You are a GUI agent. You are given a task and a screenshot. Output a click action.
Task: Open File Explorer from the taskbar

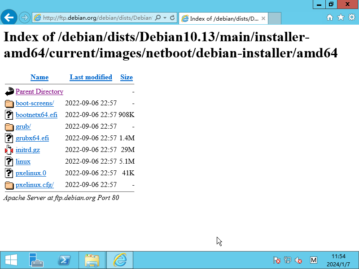92,260
